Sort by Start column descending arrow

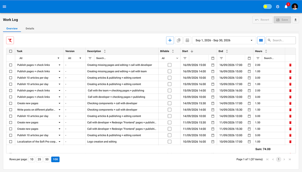[192, 51]
